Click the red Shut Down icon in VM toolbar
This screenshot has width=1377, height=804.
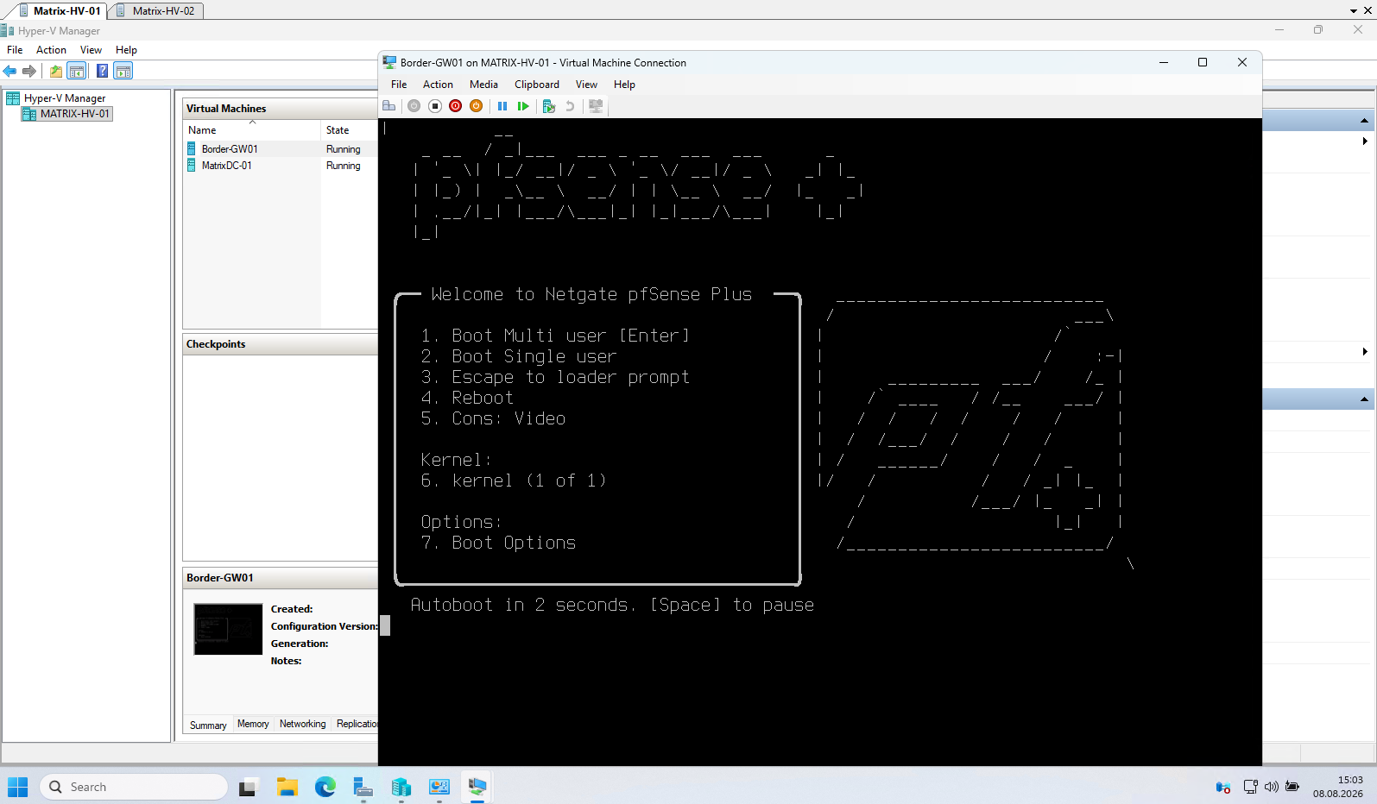click(456, 106)
